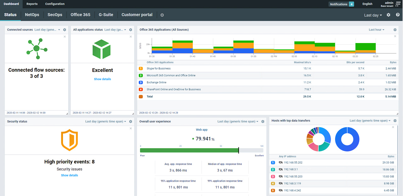Select host 192.168.3.119 address
The height and width of the screenshot is (196, 403).
(292, 183)
